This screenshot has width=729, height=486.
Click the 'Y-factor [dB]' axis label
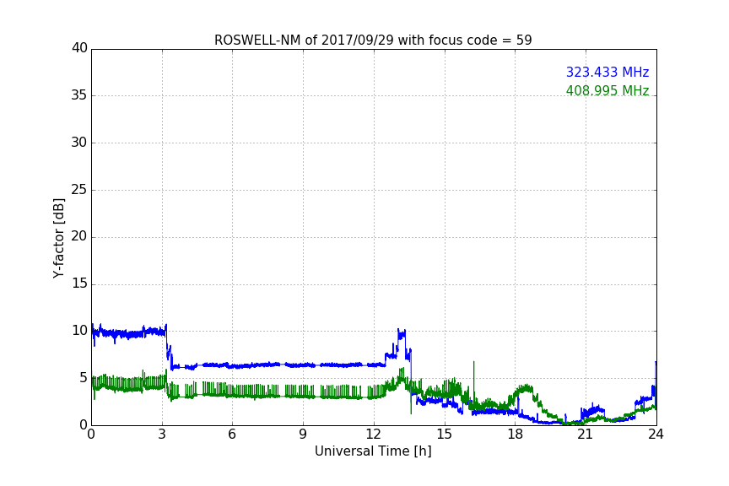pyautogui.click(x=58, y=238)
